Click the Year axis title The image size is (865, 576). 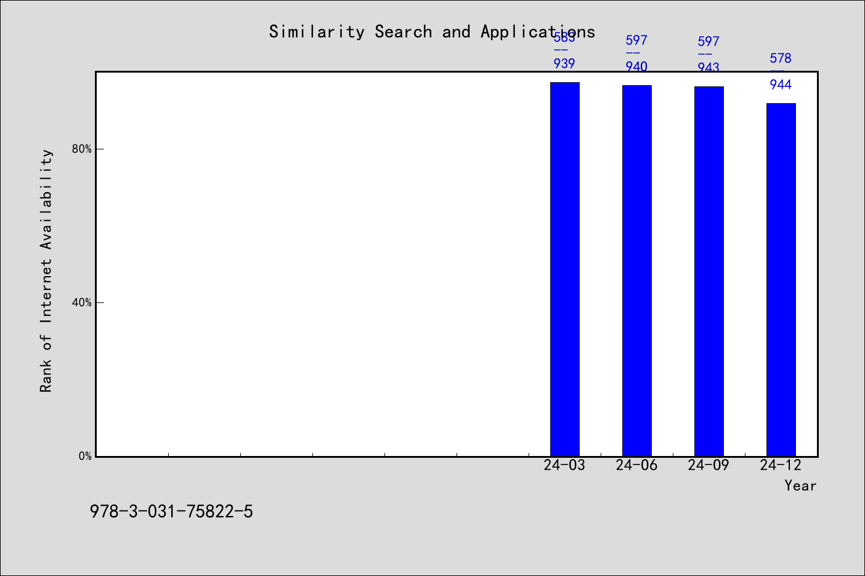[x=801, y=485]
